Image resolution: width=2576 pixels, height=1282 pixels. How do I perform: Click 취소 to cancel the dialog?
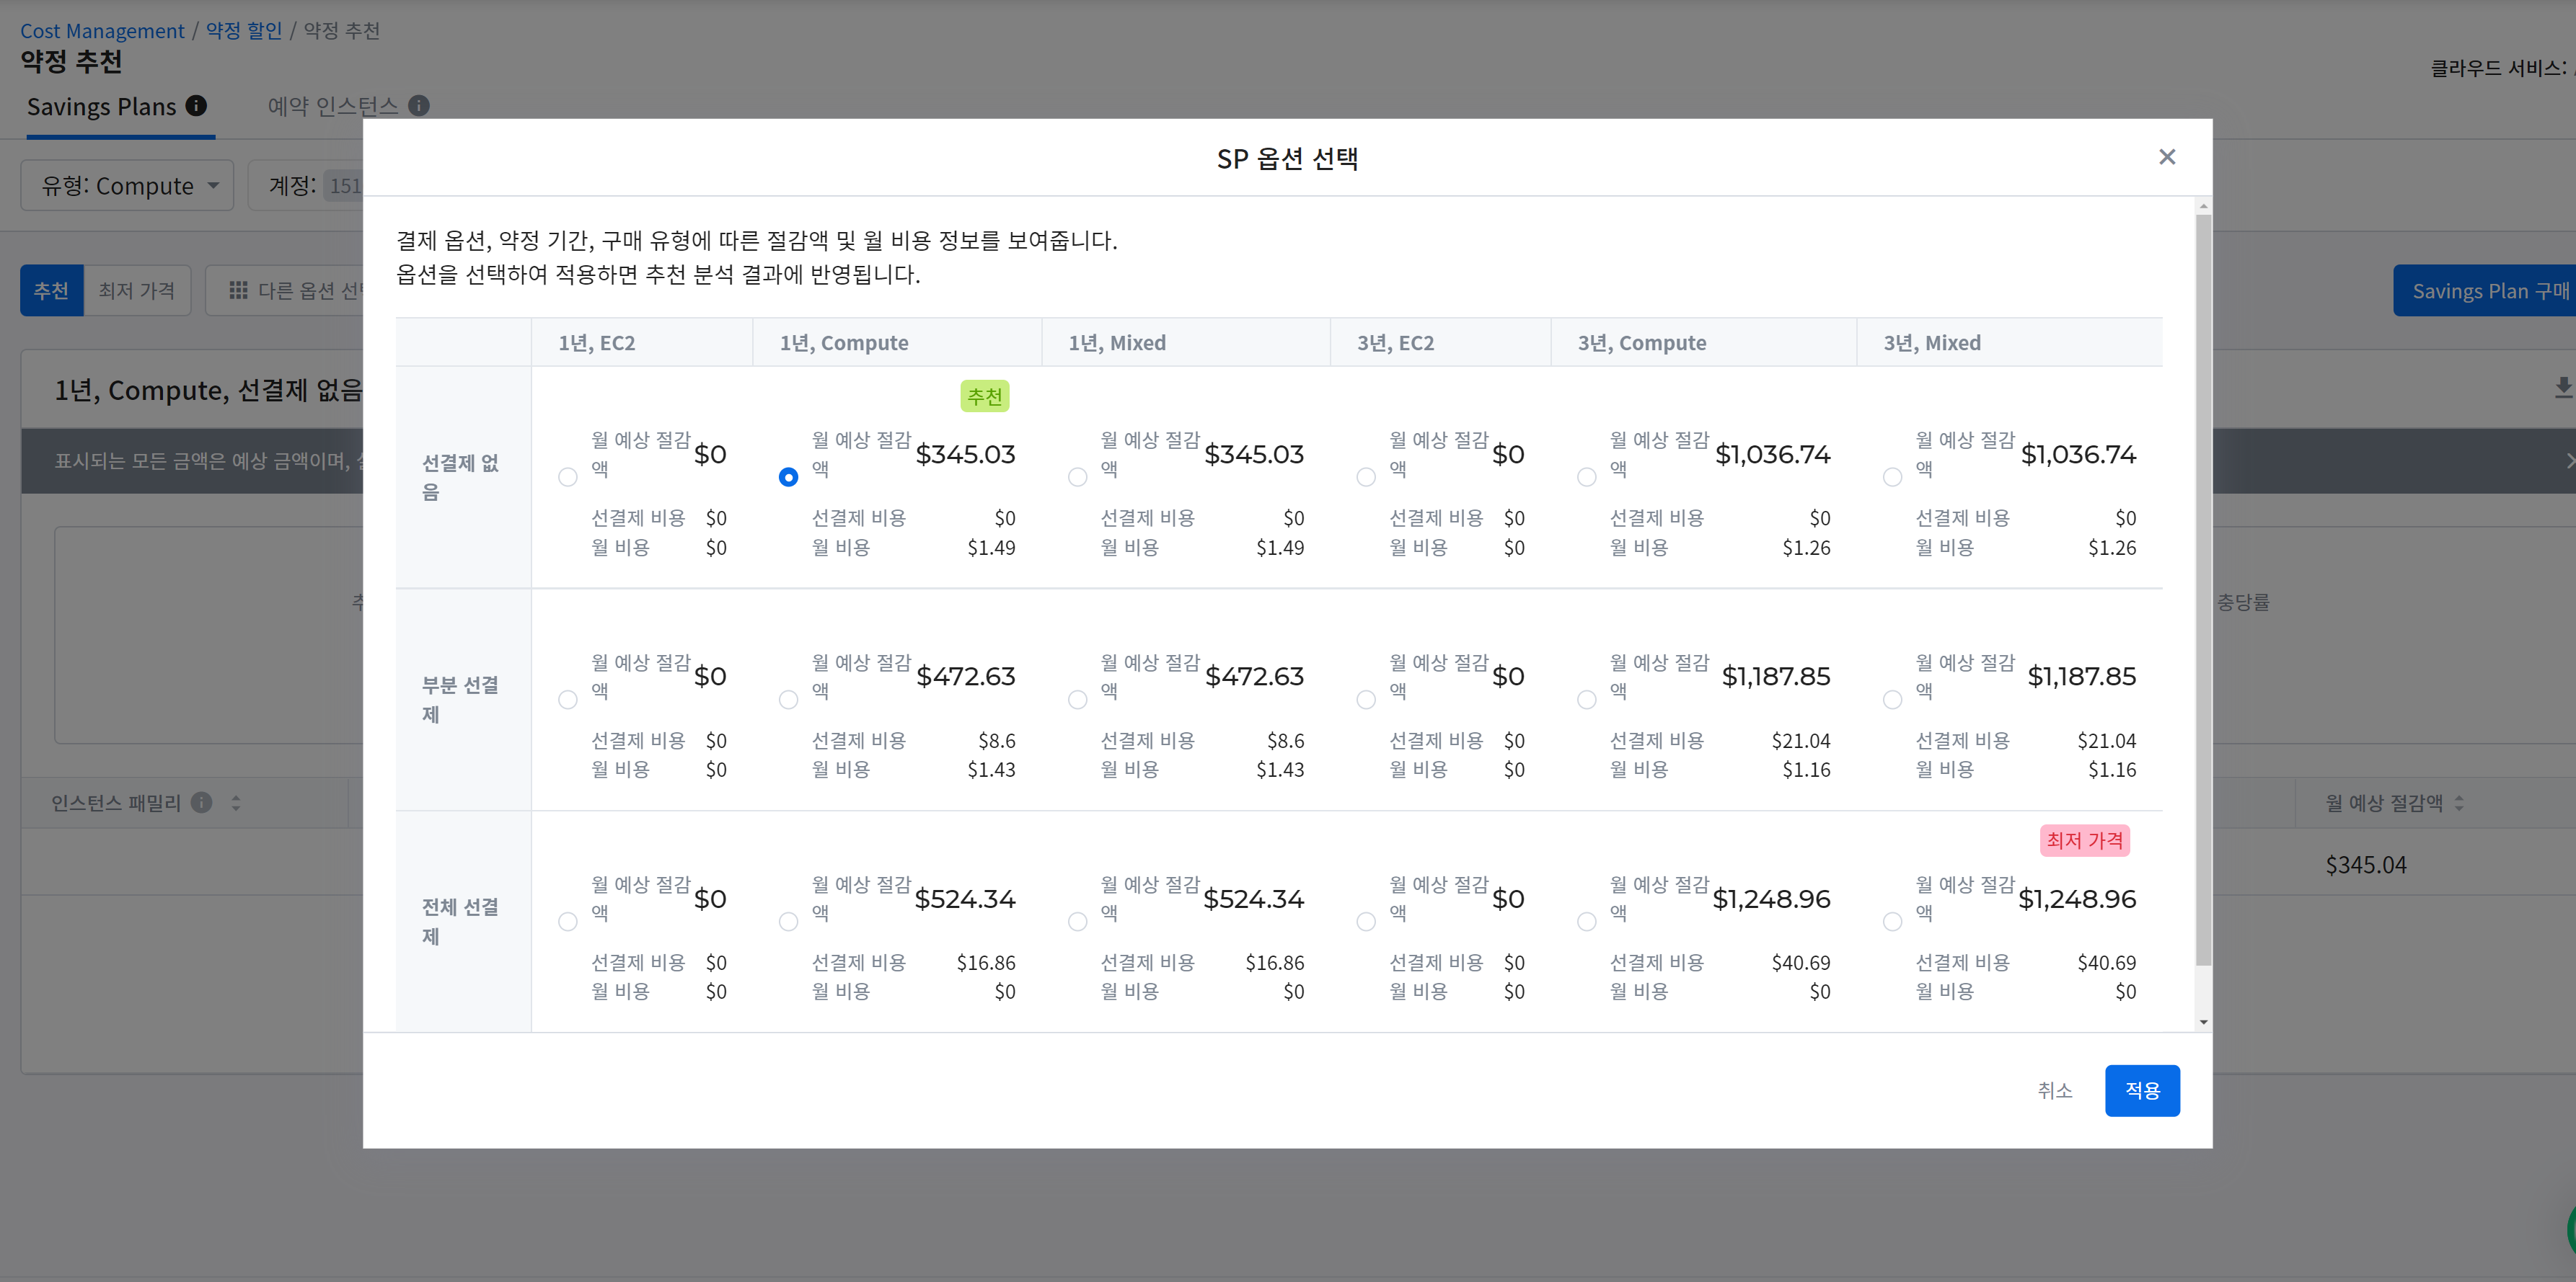(2054, 1090)
